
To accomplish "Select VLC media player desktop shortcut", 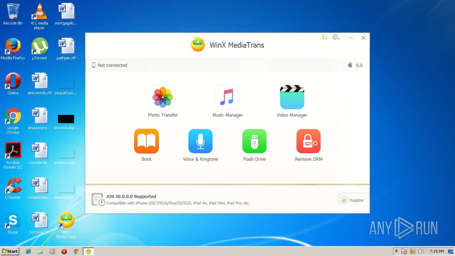I will tap(39, 16).
